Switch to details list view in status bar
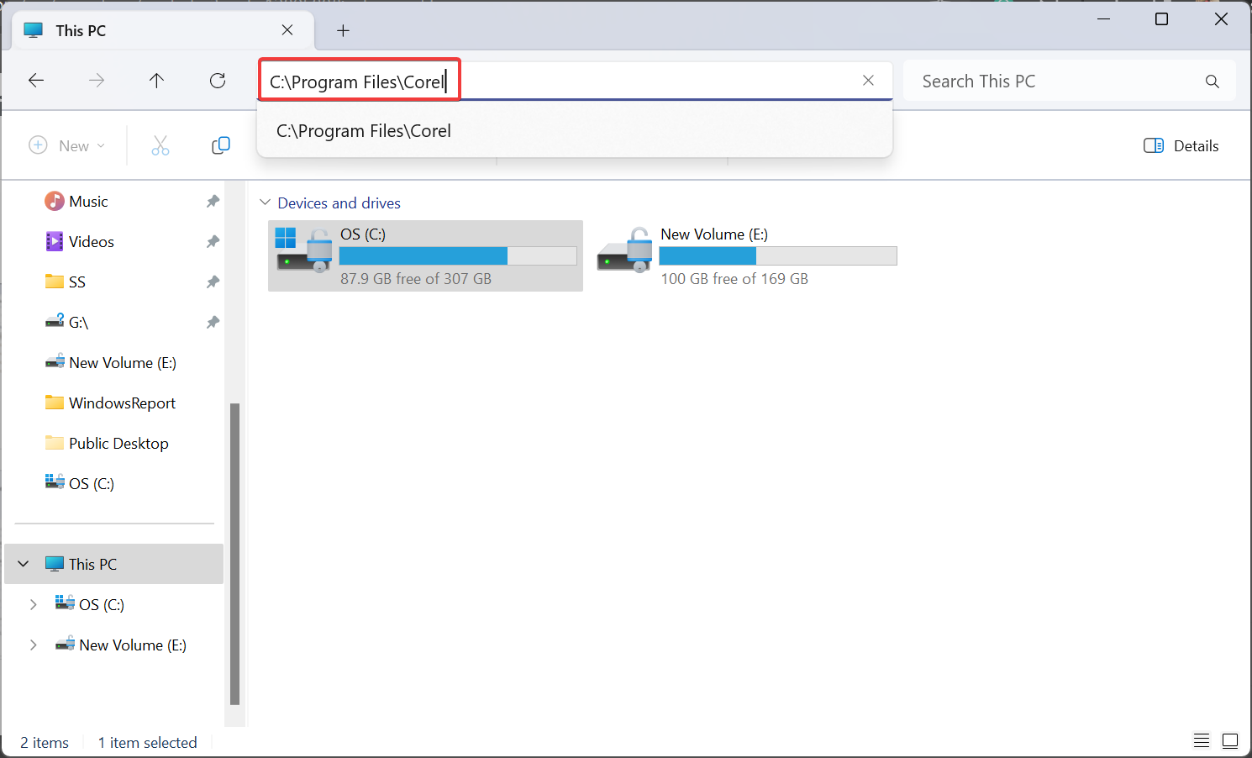This screenshot has height=758, width=1252. coord(1201,740)
